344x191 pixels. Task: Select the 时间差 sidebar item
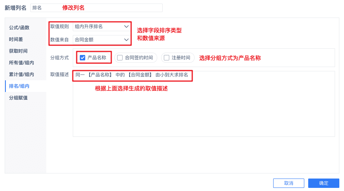pyautogui.click(x=16, y=39)
